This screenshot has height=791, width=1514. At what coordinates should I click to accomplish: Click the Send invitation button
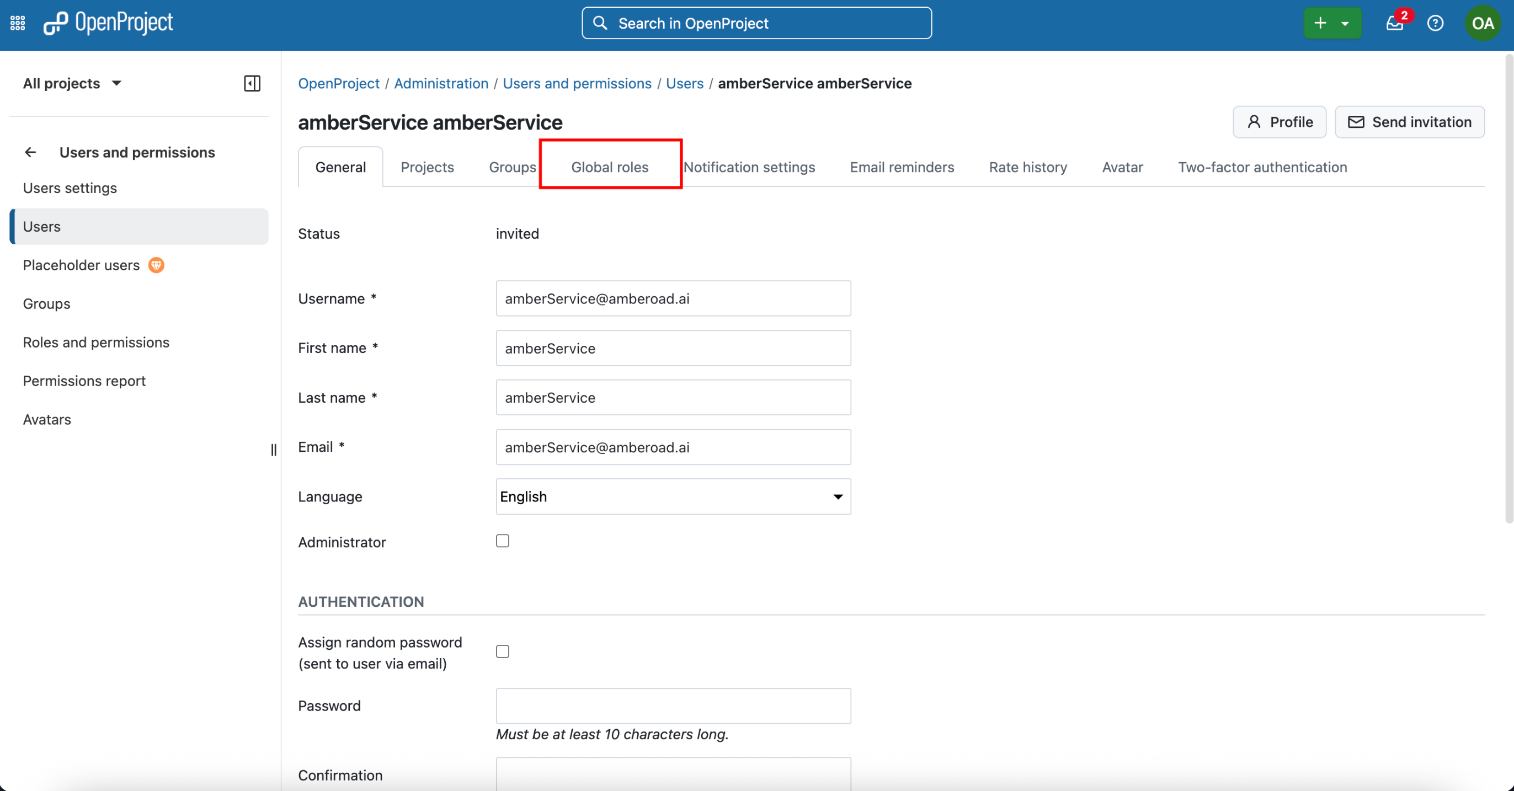(x=1409, y=122)
